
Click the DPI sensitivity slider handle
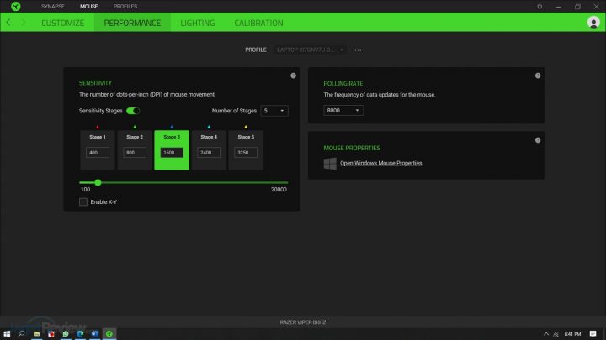coord(98,182)
